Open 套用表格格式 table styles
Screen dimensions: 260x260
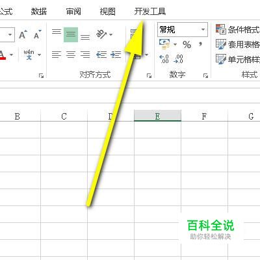238,44
